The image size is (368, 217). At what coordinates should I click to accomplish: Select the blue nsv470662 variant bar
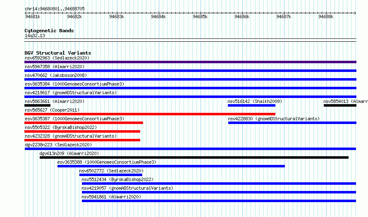tap(190, 79)
